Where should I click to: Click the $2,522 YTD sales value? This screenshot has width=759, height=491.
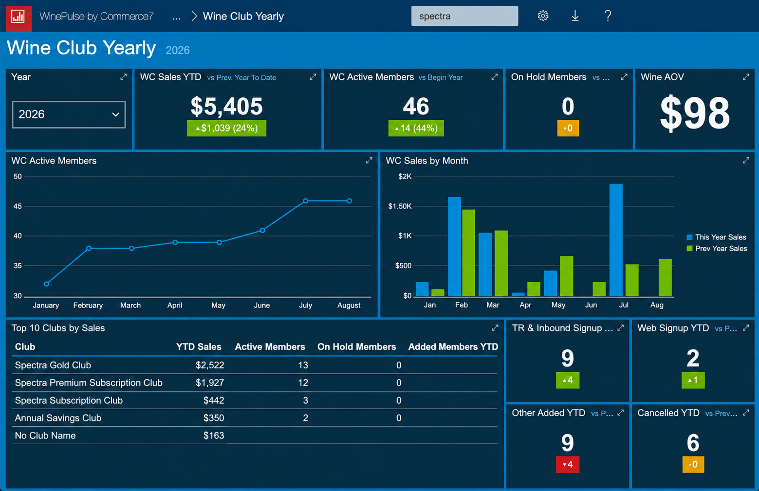point(210,365)
